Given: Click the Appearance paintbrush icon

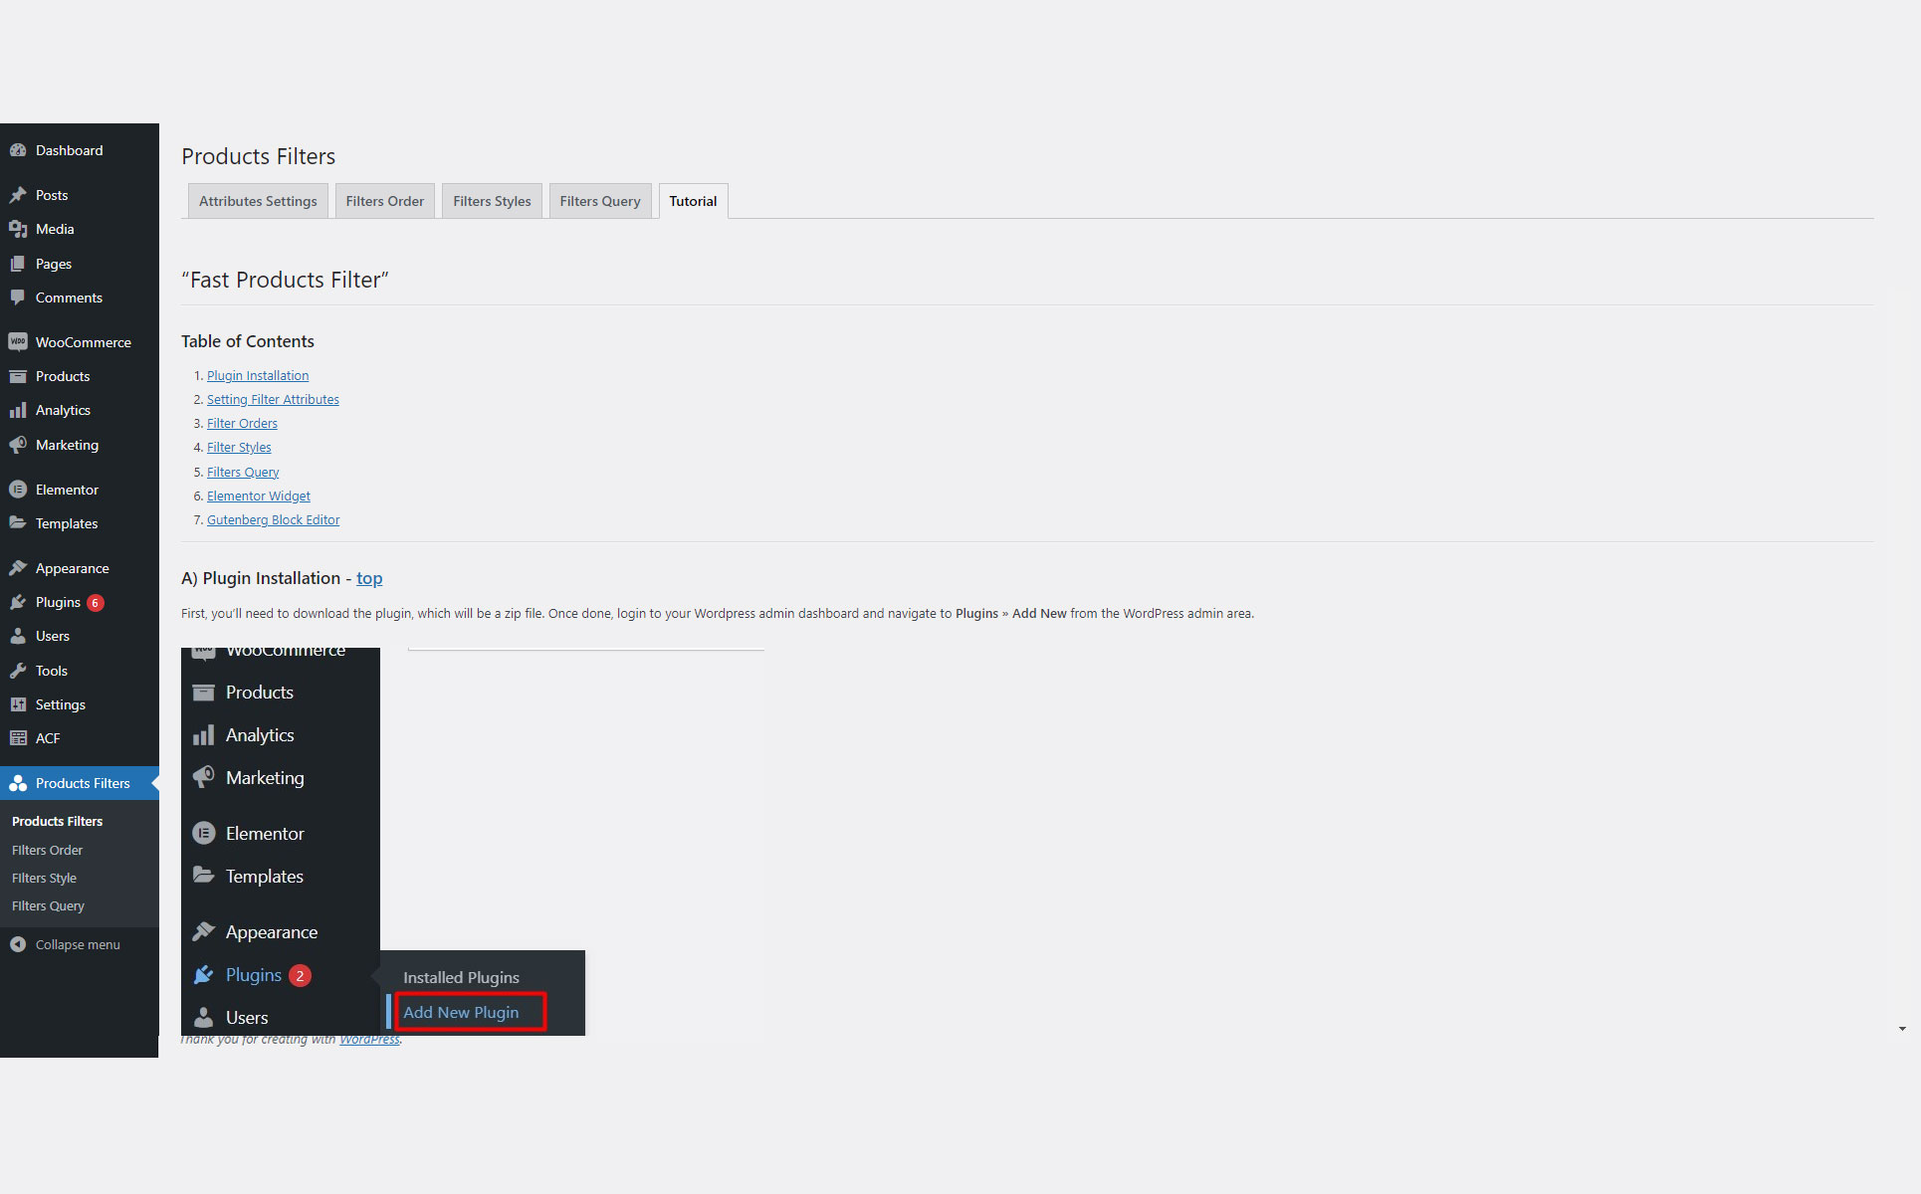Looking at the screenshot, I should [x=18, y=568].
